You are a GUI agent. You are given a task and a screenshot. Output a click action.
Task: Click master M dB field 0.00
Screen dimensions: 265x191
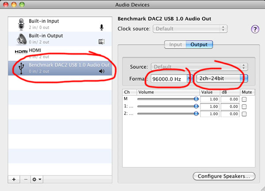230,99
